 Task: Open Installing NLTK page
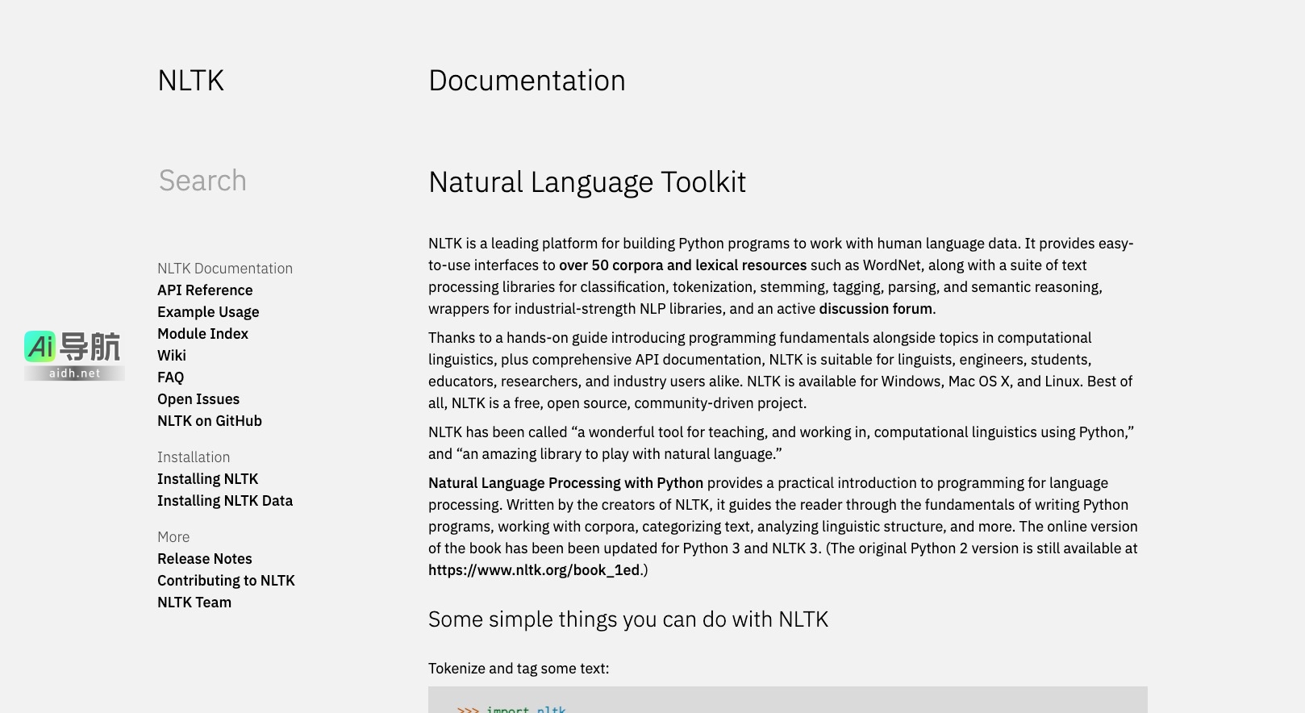(207, 479)
